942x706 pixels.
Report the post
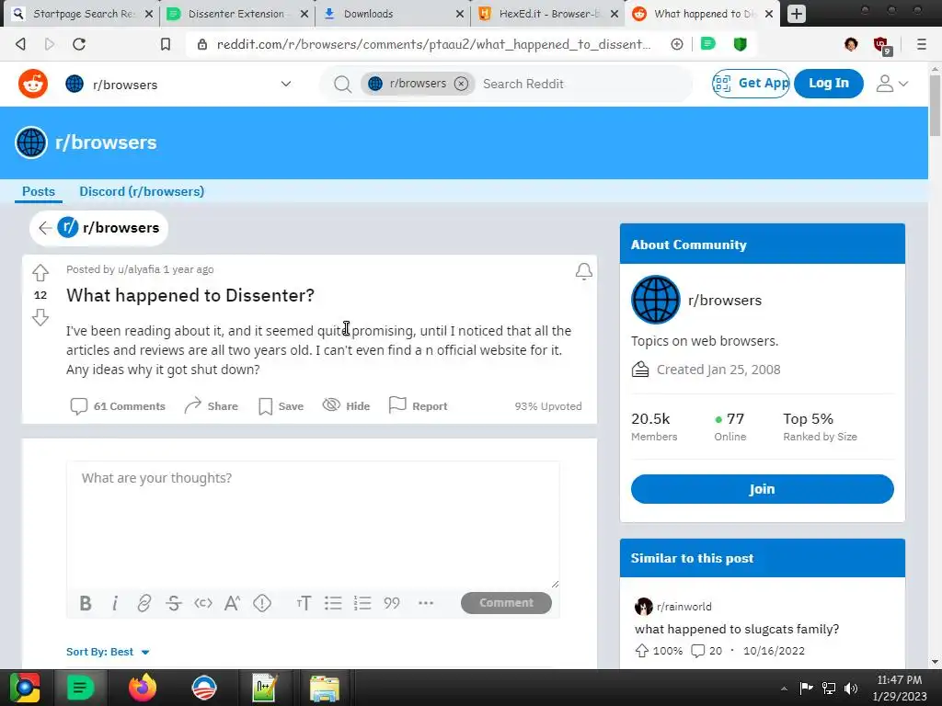tap(418, 405)
